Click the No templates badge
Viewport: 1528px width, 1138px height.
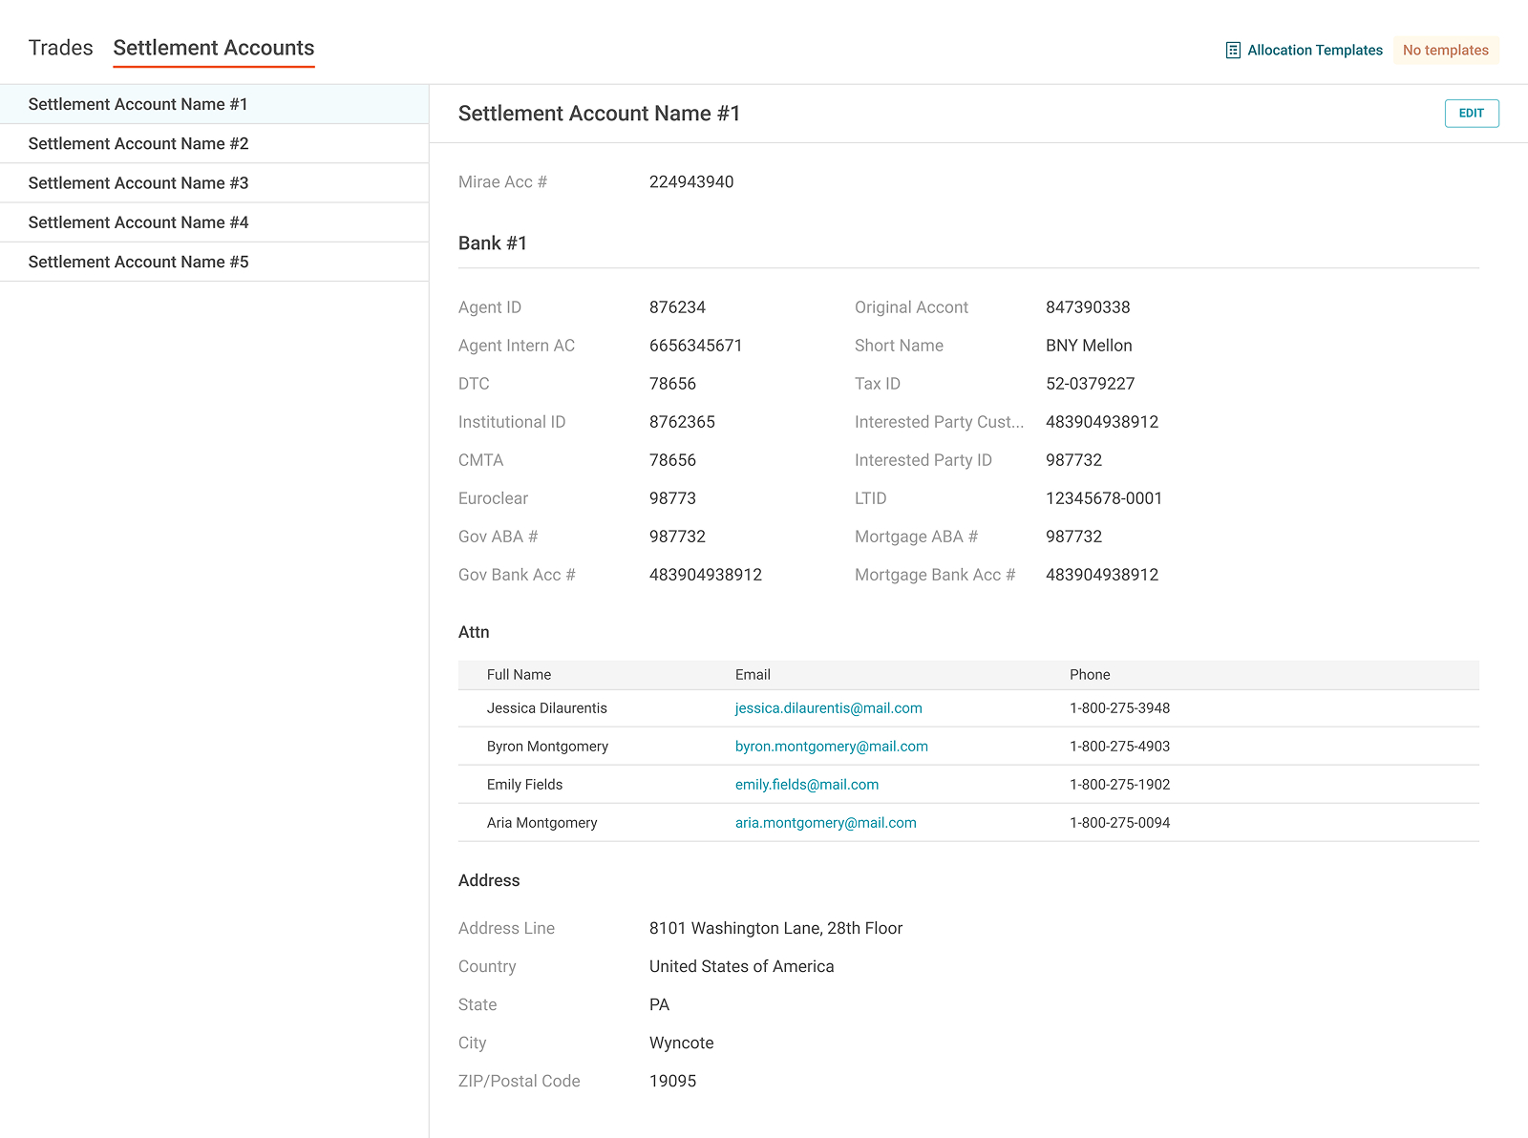[x=1446, y=51]
